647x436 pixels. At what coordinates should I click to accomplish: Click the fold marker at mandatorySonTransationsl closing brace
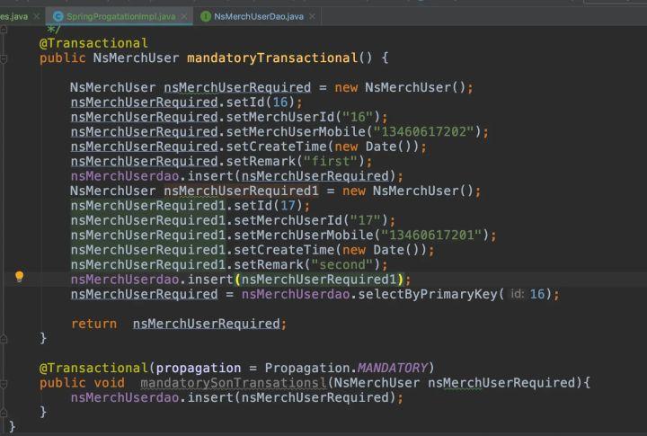[x=4, y=411]
